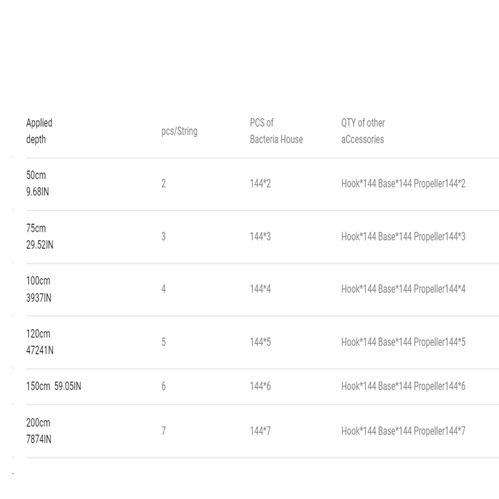Viewport: 499px width, 499px height.
Task: Select the accessories cell ending in Propeller144*5
Action: click(x=403, y=342)
